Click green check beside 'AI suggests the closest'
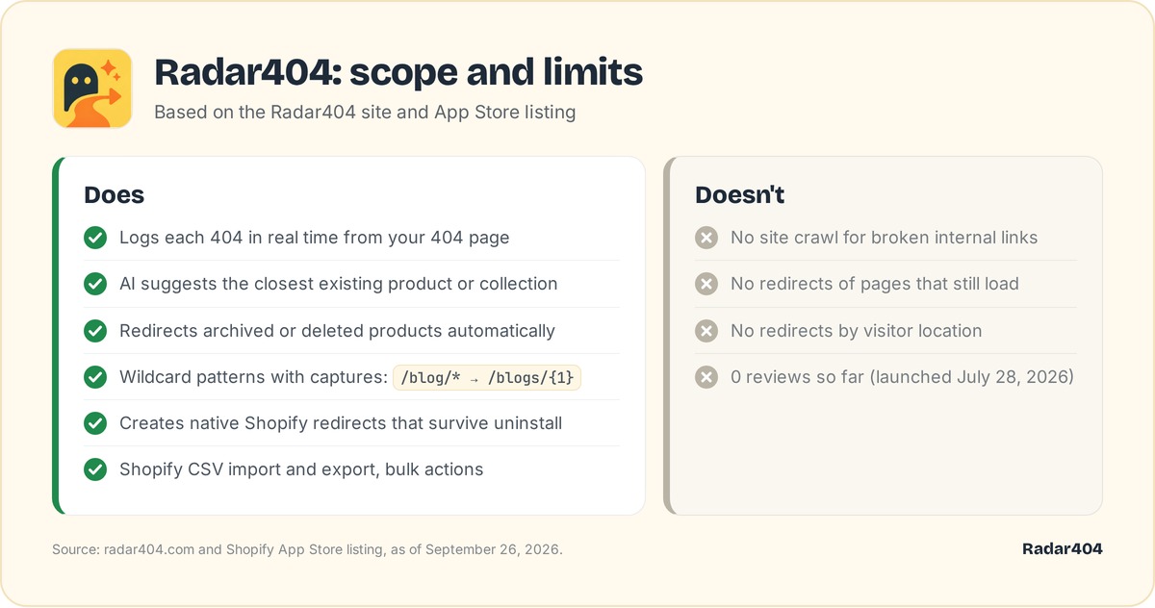The height and width of the screenshot is (608, 1155). (x=95, y=284)
